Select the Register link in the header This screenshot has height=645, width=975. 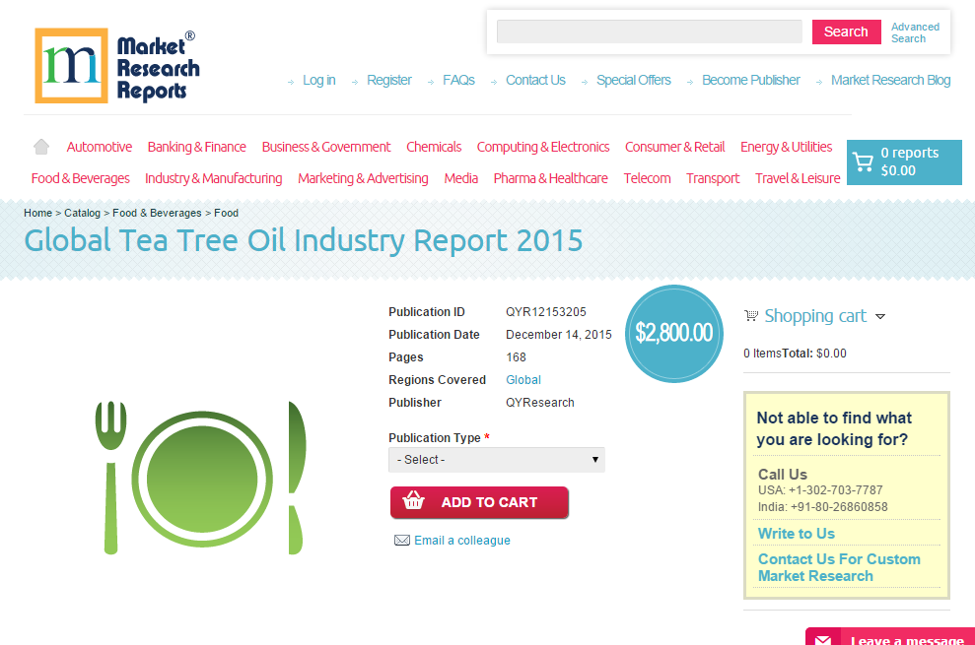pyautogui.click(x=388, y=80)
